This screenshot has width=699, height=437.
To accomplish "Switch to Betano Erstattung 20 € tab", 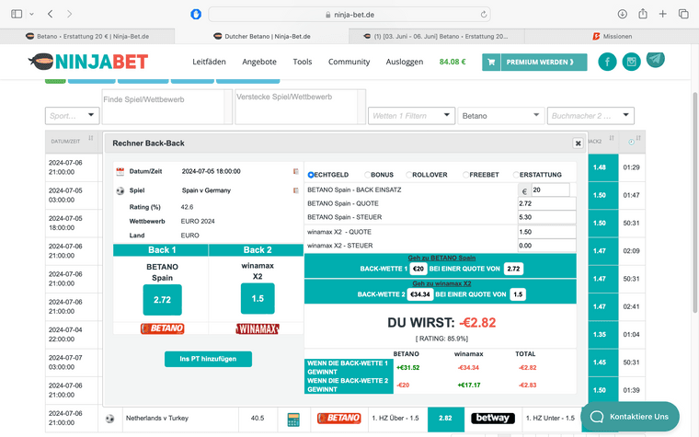I will pyautogui.click(x=87, y=36).
